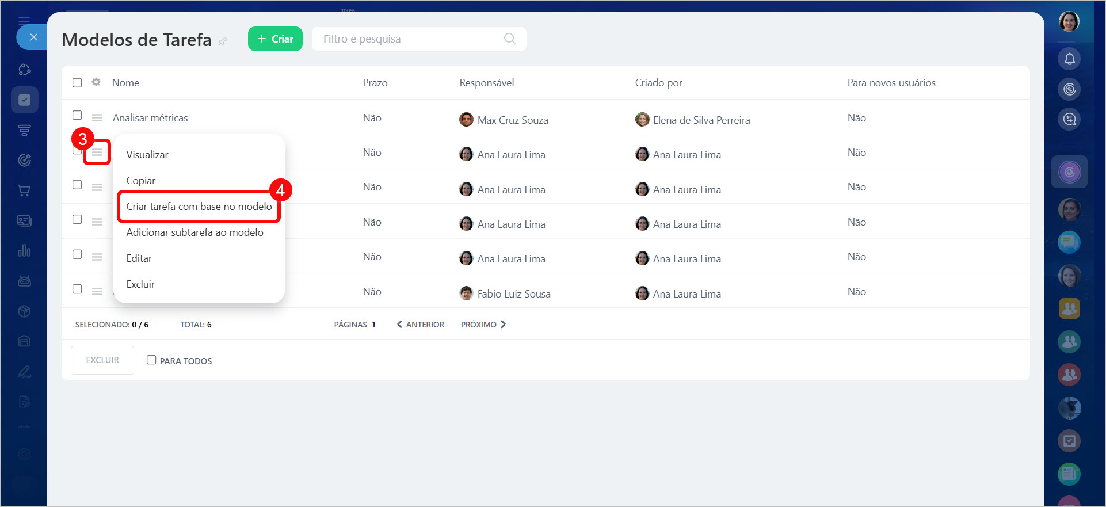The image size is (1106, 507).
Task: Go to PRÓXIMO page
Action: 483,325
